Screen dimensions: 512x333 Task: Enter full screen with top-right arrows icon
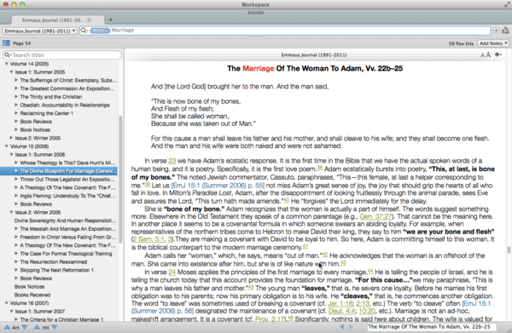(507, 4)
